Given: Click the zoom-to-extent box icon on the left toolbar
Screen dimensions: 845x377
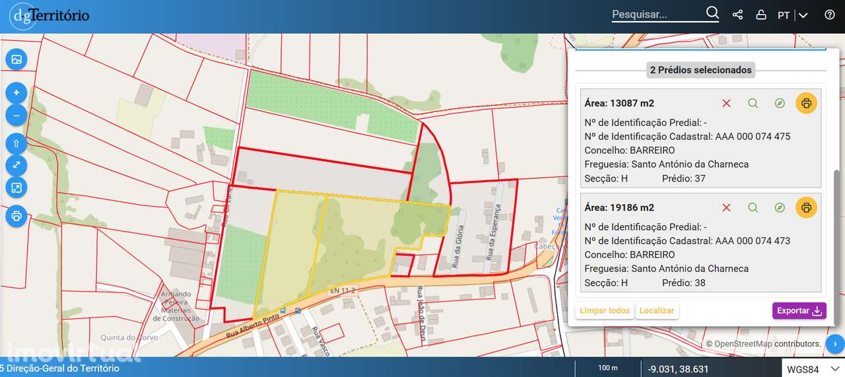Looking at the screenshot, I should coord(17,188).
